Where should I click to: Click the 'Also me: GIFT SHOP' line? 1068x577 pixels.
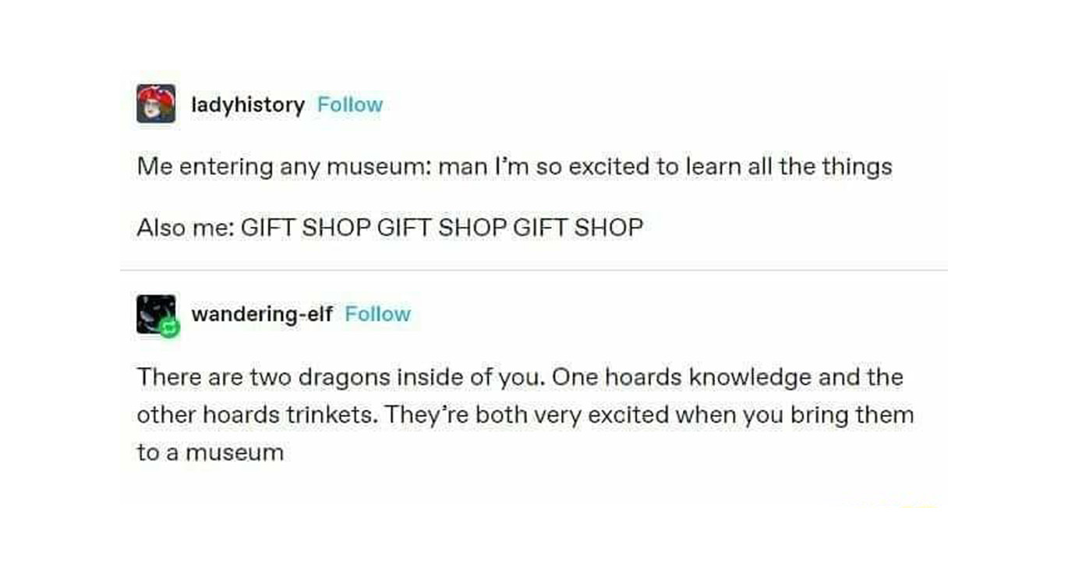click(x=390, y=228)
